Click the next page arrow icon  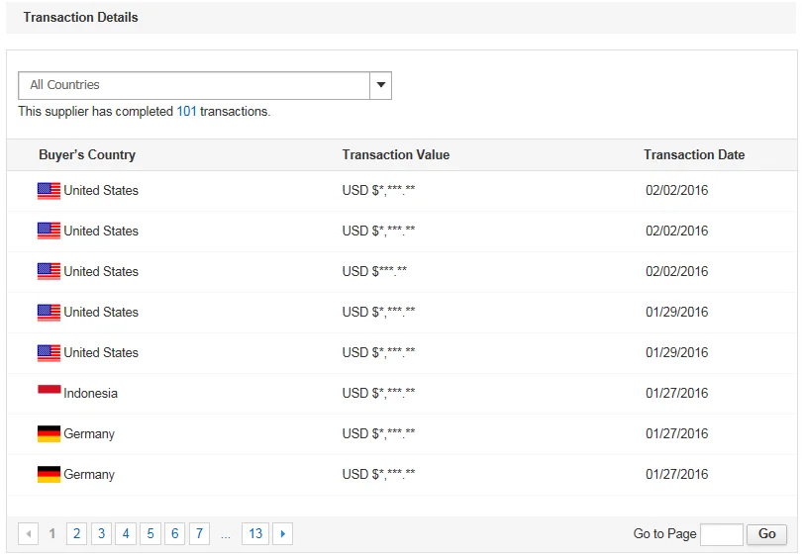click(x=282, y=534)
